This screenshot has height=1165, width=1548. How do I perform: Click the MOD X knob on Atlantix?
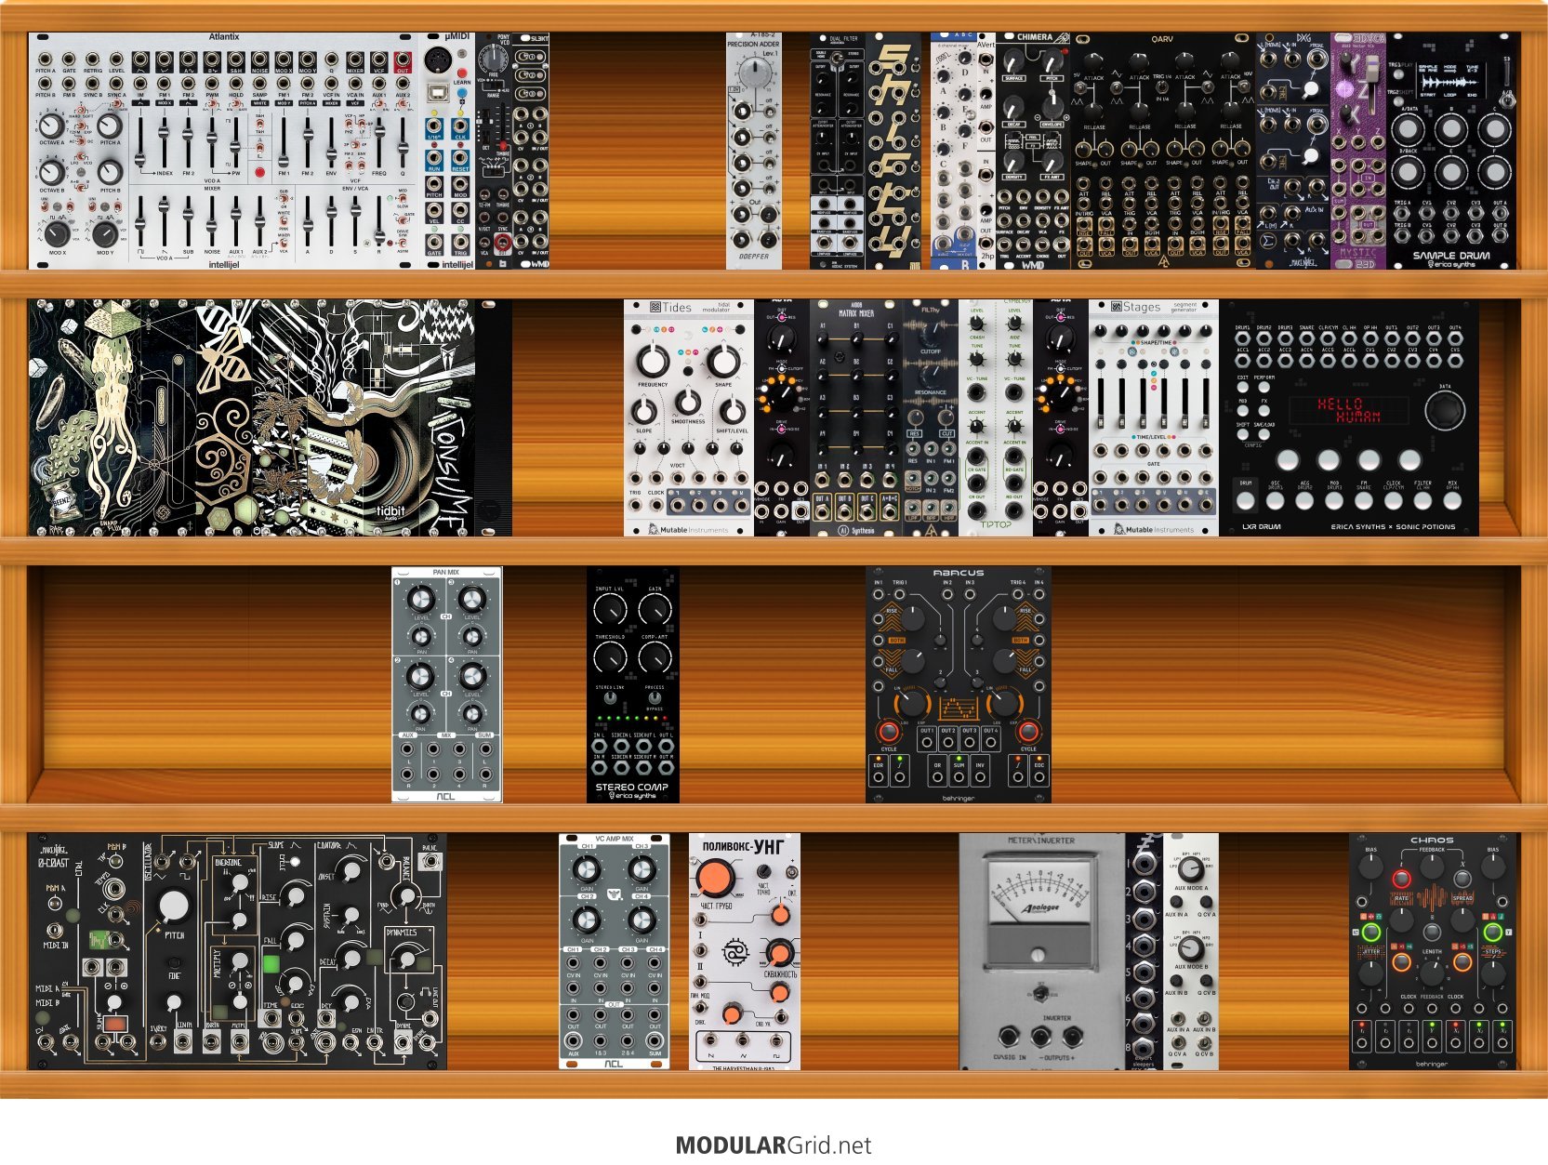[x=58, y=233]
